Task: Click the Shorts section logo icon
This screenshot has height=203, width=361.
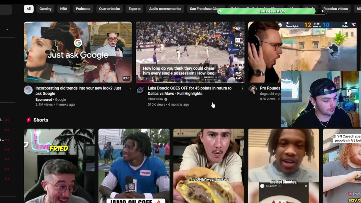Action: (x=28, y=120)
